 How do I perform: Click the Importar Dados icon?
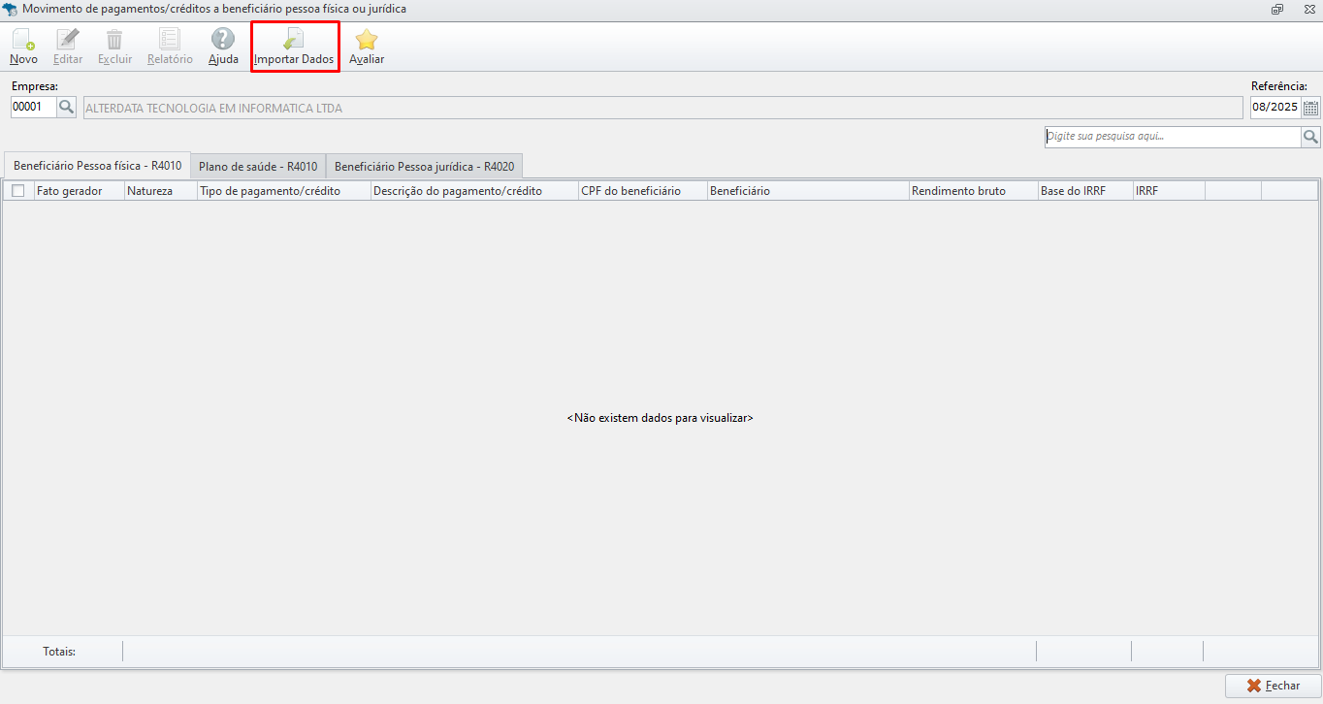click(294, 40)
